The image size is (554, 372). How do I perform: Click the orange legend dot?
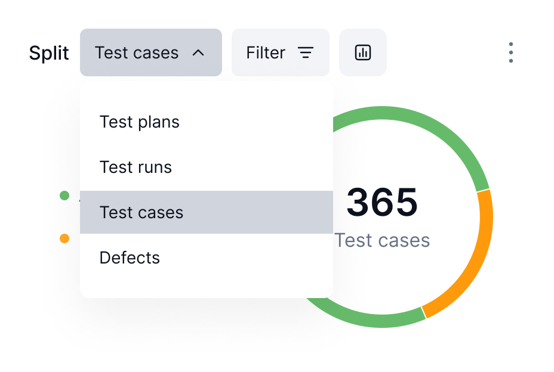64,238
